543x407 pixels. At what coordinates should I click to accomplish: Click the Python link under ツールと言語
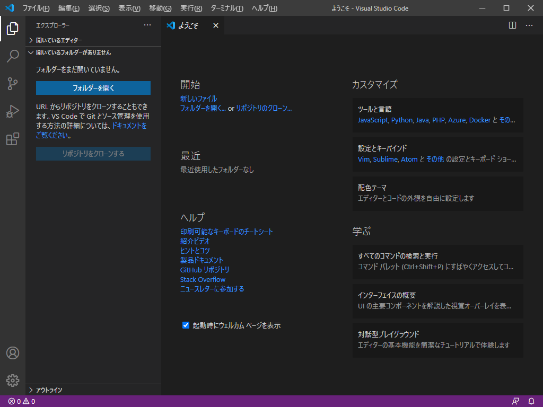tap(402, 120)
